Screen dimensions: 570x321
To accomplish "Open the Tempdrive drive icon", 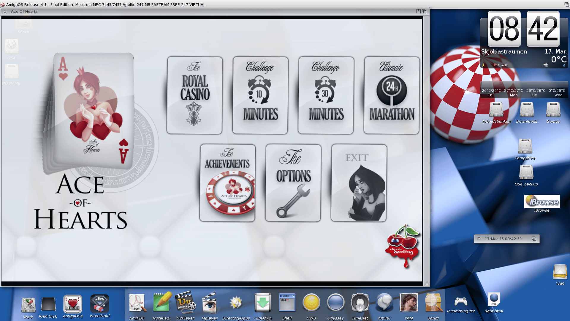I will (525, 146).
